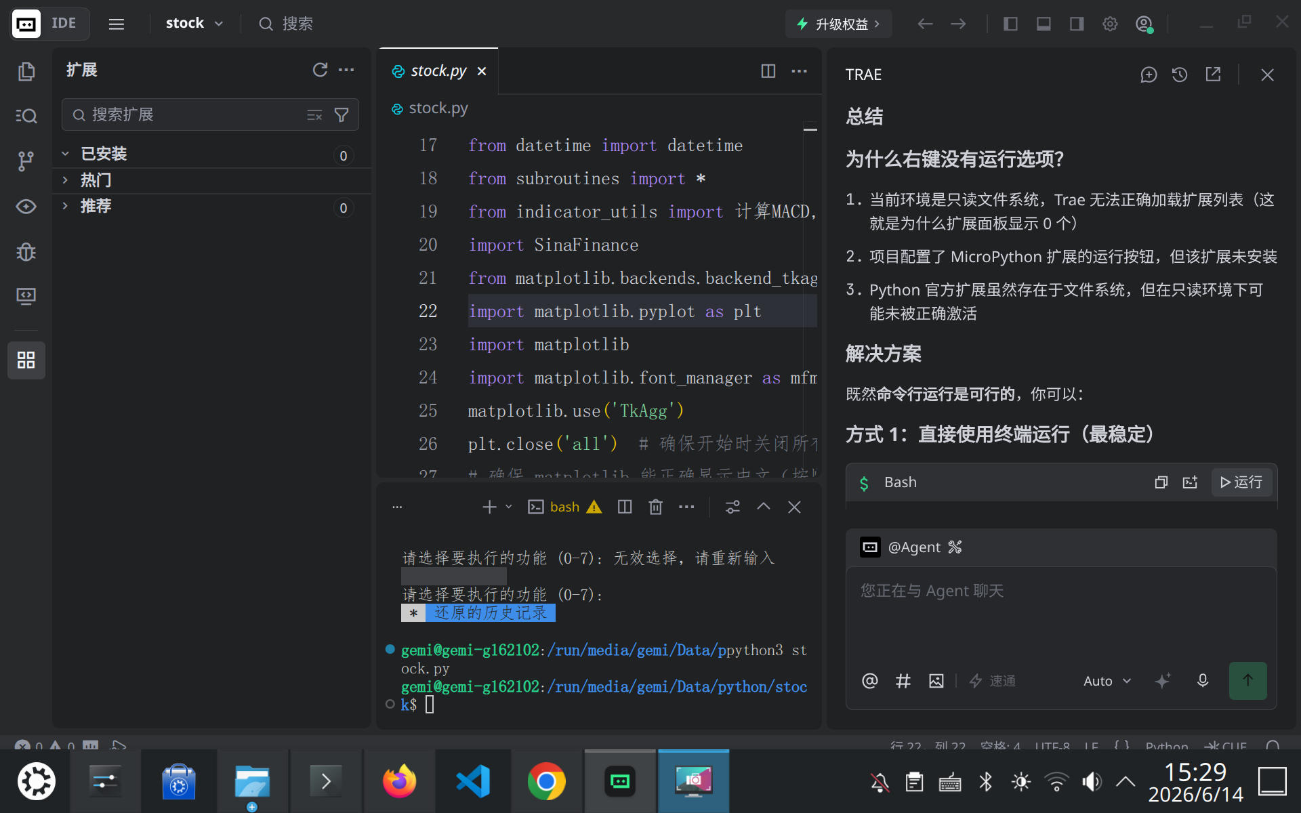Start a new chat in TRAE panel
Viewport: 1301px width, 813px height.
[x=1149, y=75]
